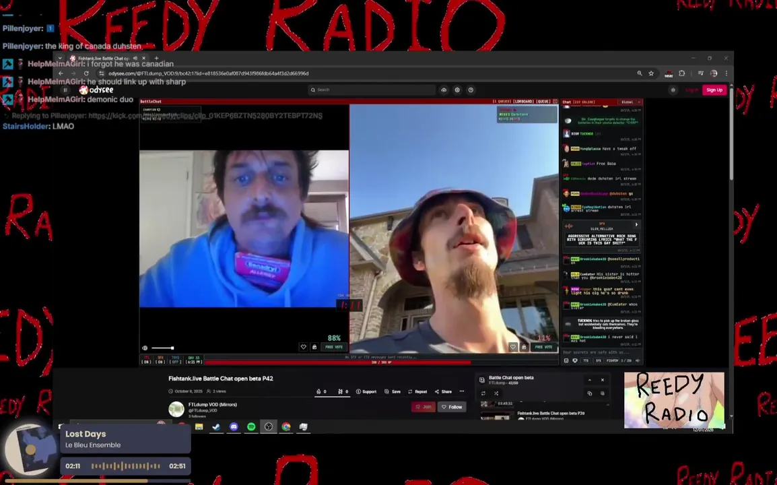Click the red XP progress bar
777x485 pixels.
click(x=337, y=362)
